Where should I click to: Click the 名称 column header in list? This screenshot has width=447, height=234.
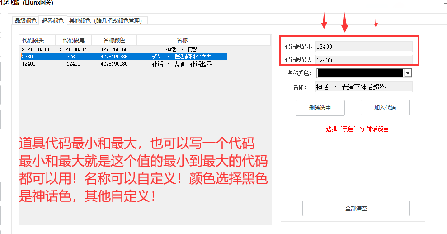pos(182,40)
